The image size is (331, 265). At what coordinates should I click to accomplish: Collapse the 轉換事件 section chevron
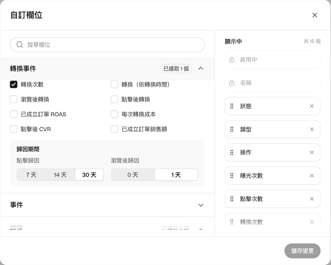[x=201, y=68]
